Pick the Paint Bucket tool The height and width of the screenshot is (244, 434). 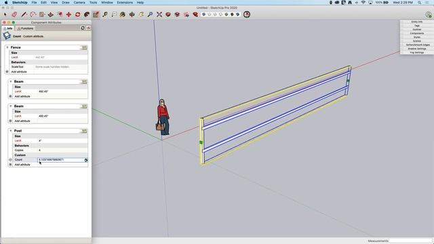coord(123,14)
